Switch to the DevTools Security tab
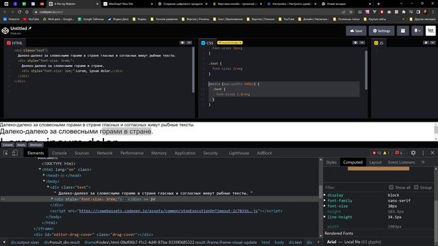This screenshot has width=438, height=246. pos(210,153)
